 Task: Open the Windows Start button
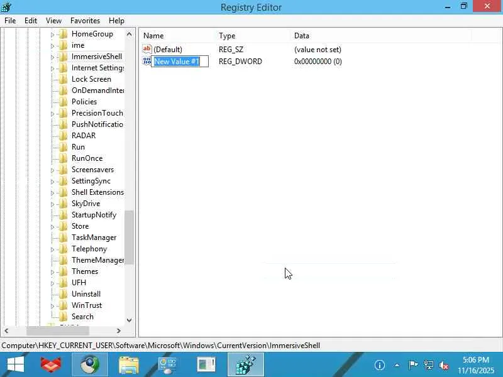[15, 364]
